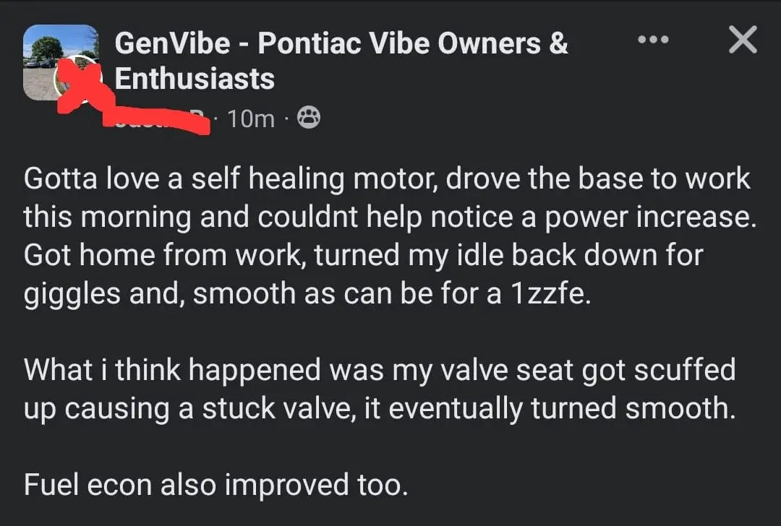Open the red-scribbled author name
The width and height of the screenshot is (781, 526).
[157, 121]
